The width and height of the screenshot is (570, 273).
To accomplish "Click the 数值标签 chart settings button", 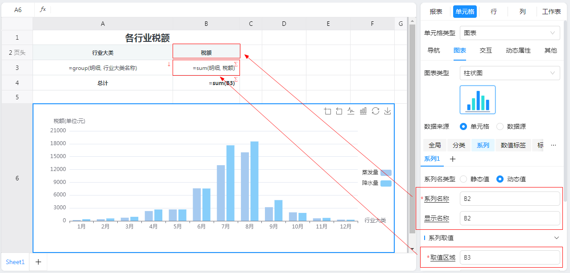I will [x=513, y=145].
